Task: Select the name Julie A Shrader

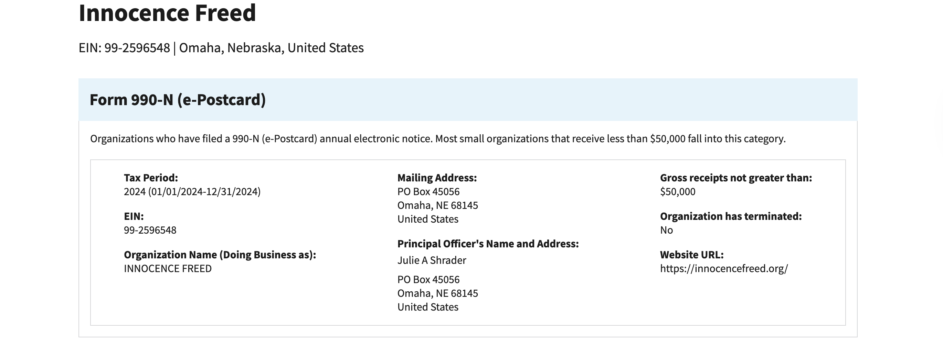Action: pyautogui.click(x=432, y=260)
